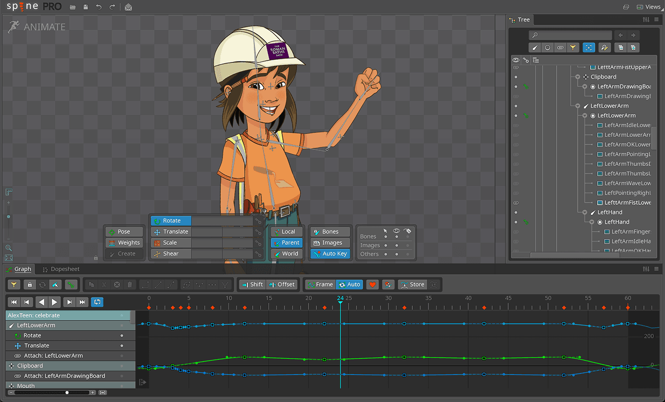665x402 pixels.
Task: Click the lock icon in graph toolbar
Action: 30,285
